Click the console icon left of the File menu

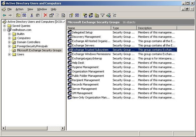[4, 9]
